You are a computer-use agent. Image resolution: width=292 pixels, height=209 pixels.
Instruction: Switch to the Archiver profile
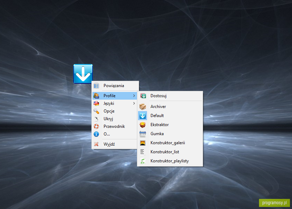click(170, 107)
